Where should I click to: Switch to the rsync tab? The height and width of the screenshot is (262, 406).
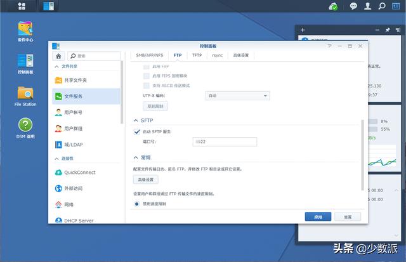218,55
